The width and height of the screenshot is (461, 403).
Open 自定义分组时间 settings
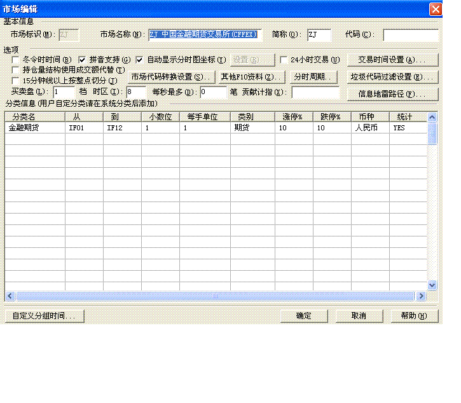[x=44, y=316]
